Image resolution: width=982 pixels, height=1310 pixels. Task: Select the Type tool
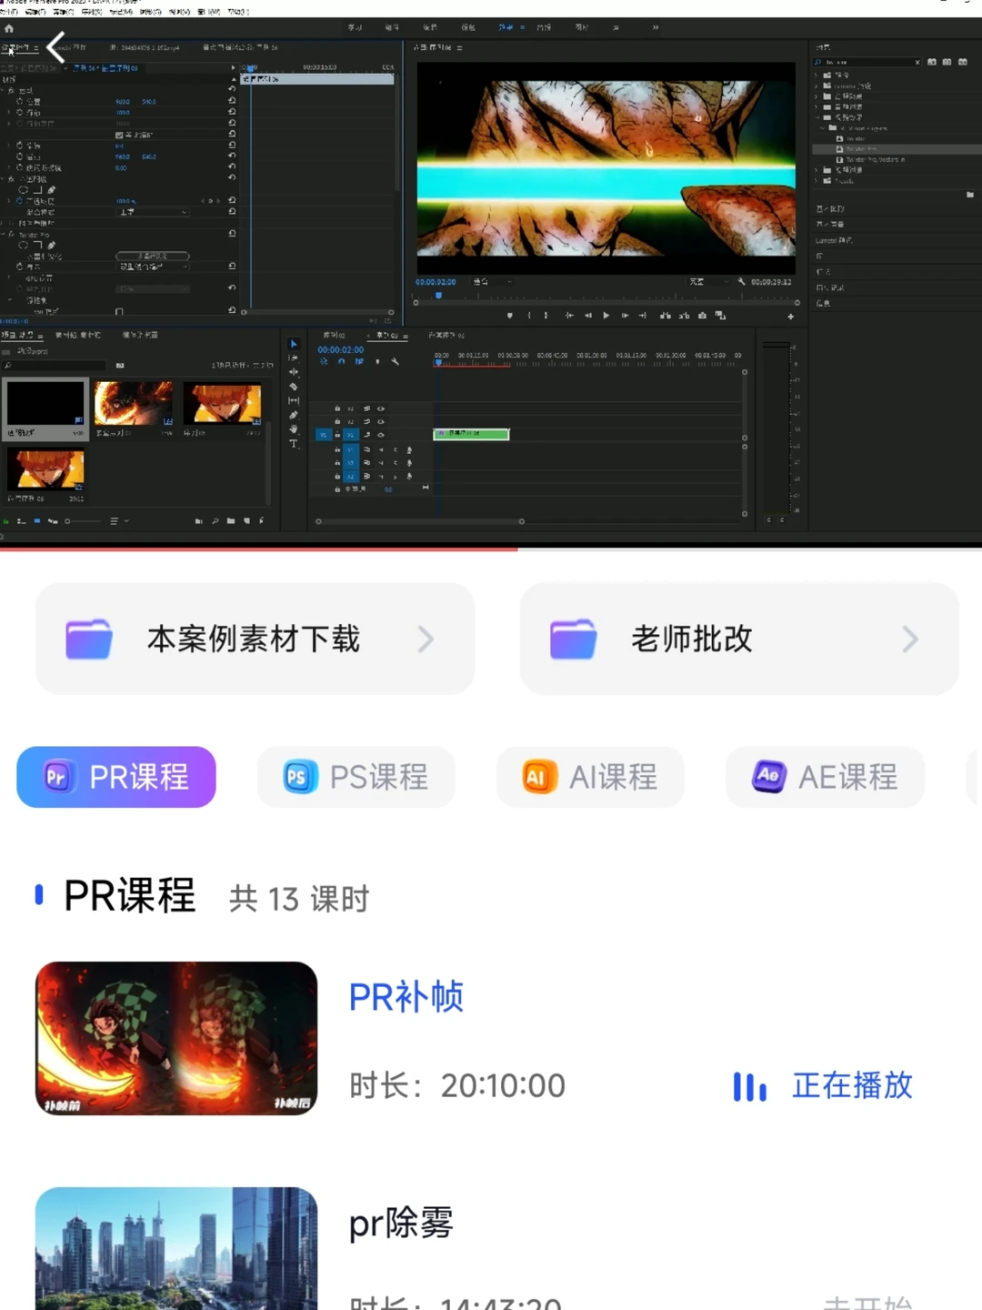pos(294,443)
